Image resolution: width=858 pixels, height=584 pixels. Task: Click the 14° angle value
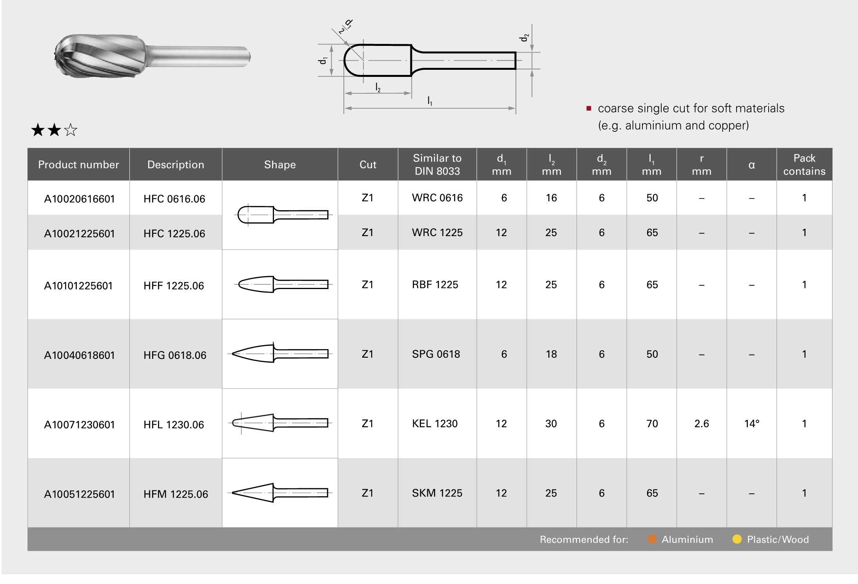click(751, 424)
